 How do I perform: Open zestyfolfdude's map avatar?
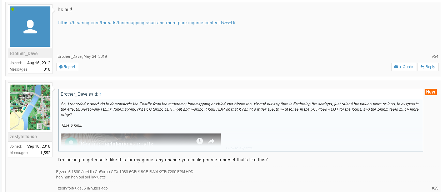[30, 107]
